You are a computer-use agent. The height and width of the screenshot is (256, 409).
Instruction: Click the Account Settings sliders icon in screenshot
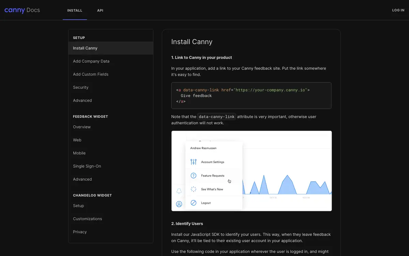tap(194, 162)
